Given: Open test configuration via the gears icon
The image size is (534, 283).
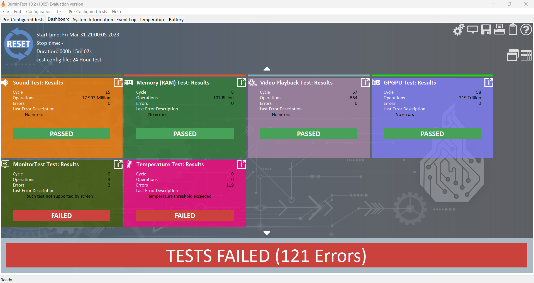Looking at the screenshot, I should [459, 29].
